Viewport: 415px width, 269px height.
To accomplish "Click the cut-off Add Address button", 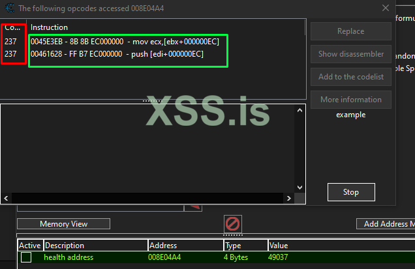I will (x=386, y=224).
